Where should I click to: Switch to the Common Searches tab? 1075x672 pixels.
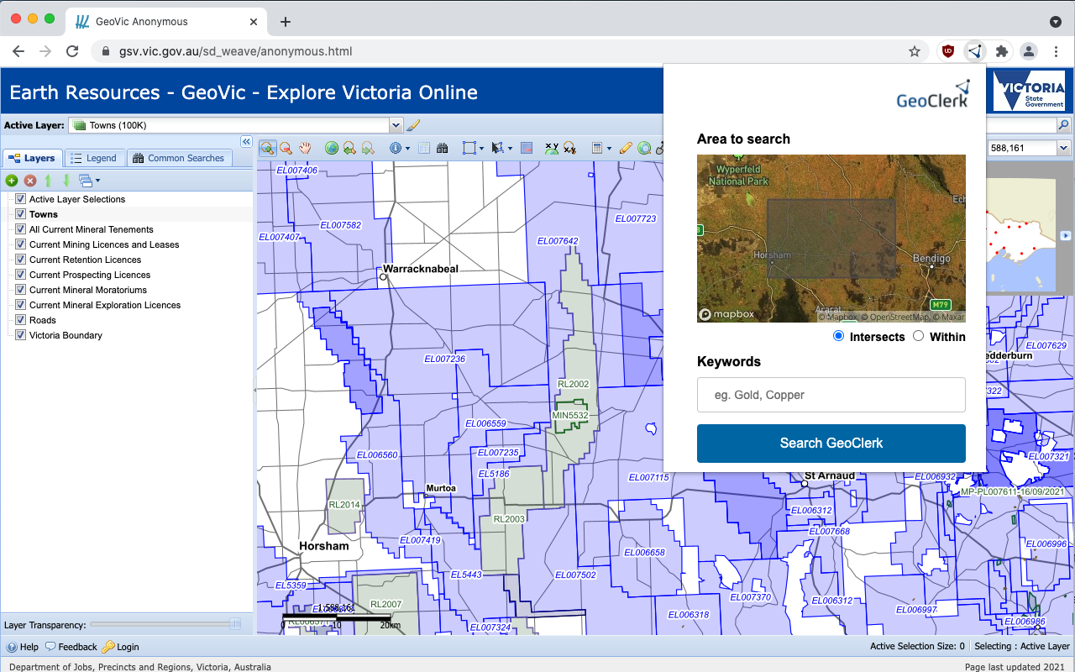pyautogui.click(x=179, y=158)
